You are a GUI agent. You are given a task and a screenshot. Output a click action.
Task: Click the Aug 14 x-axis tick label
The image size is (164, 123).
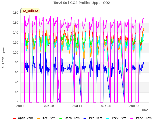click(77, 106)
